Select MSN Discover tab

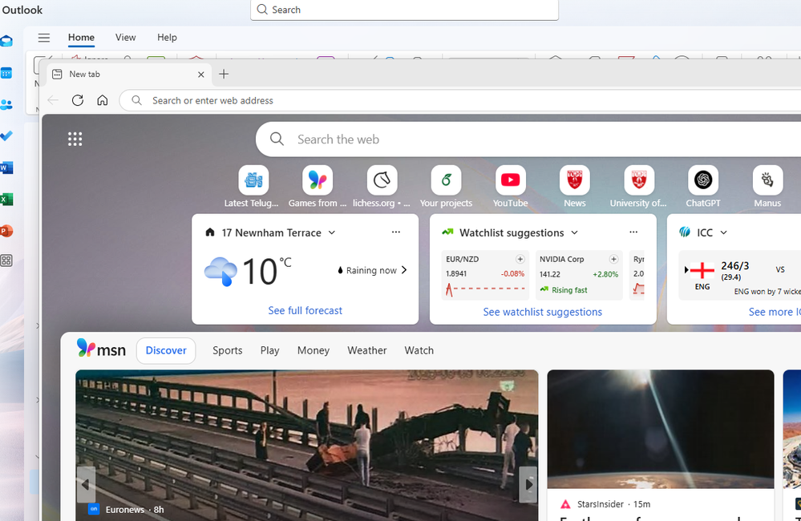coord(166,350)
